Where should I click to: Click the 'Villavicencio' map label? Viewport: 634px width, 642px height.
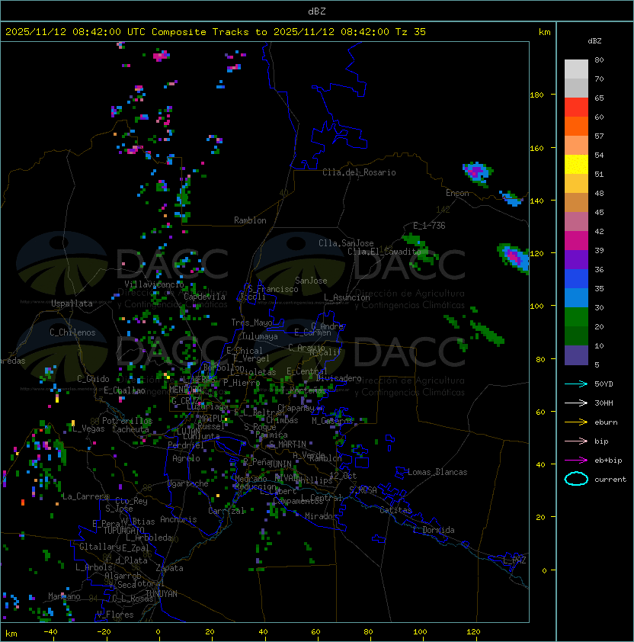tap(154, 284)
